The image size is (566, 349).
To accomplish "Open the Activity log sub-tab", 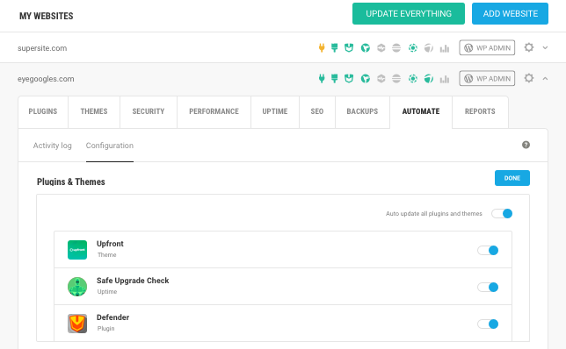I will tap(53, 146).
